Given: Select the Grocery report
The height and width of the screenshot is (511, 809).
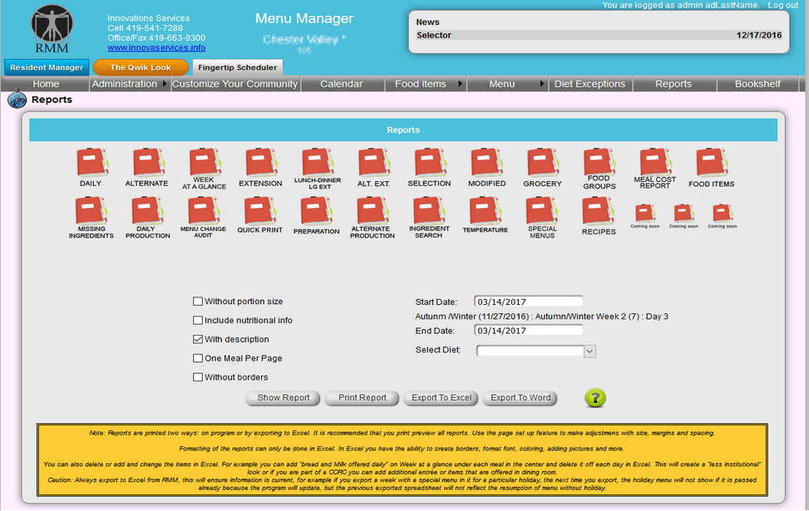Looking at the screenshot, I should click(x=542, y=161).
